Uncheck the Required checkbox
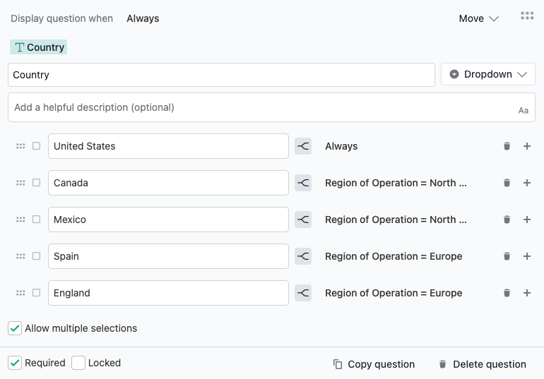544x379 pixels. coord(15,363)
